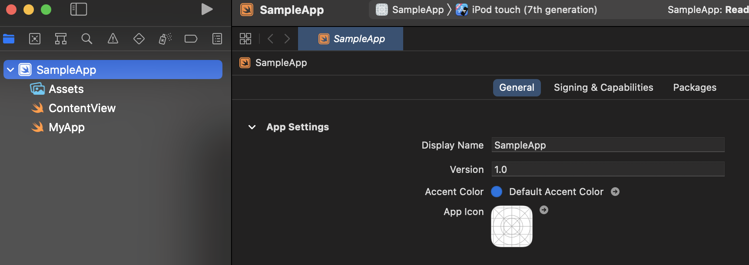This screenshot has width=749, height=265.
Task: Go back in editor history
Action: [x=271, y=39]
